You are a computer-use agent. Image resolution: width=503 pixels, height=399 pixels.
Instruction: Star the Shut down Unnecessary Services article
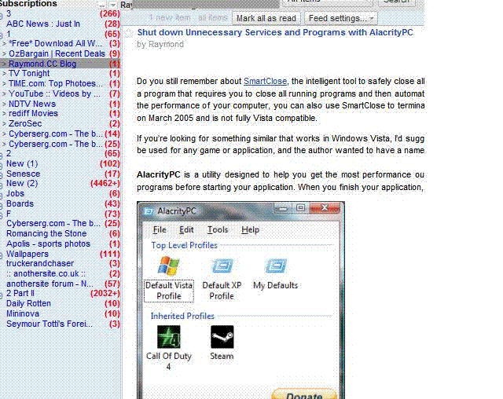coord(129,33)
